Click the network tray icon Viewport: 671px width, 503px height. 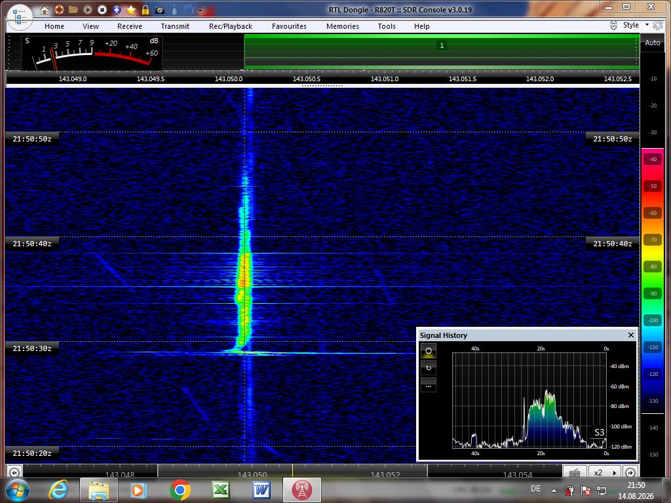(602, 491)
